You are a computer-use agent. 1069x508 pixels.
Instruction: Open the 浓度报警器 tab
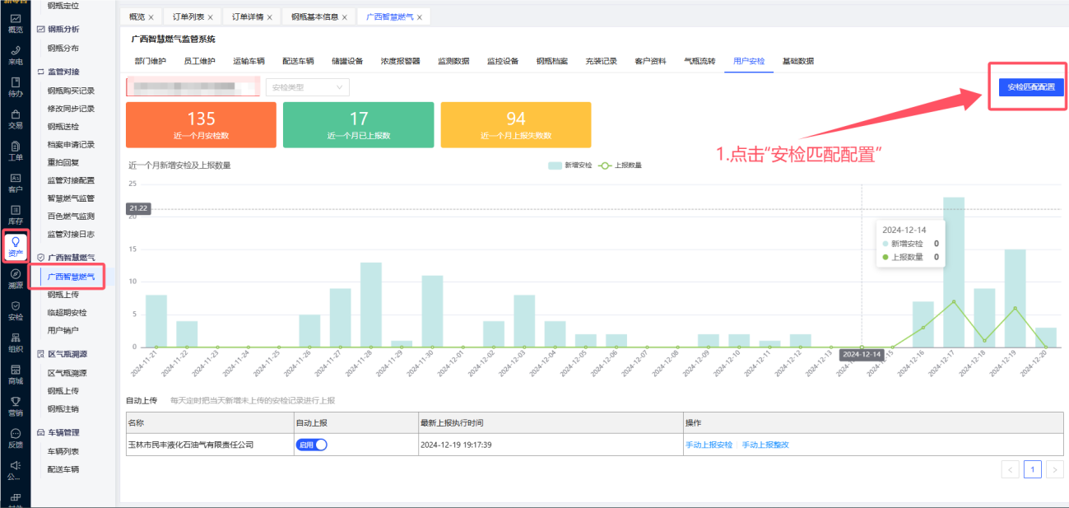click(401, 61)
